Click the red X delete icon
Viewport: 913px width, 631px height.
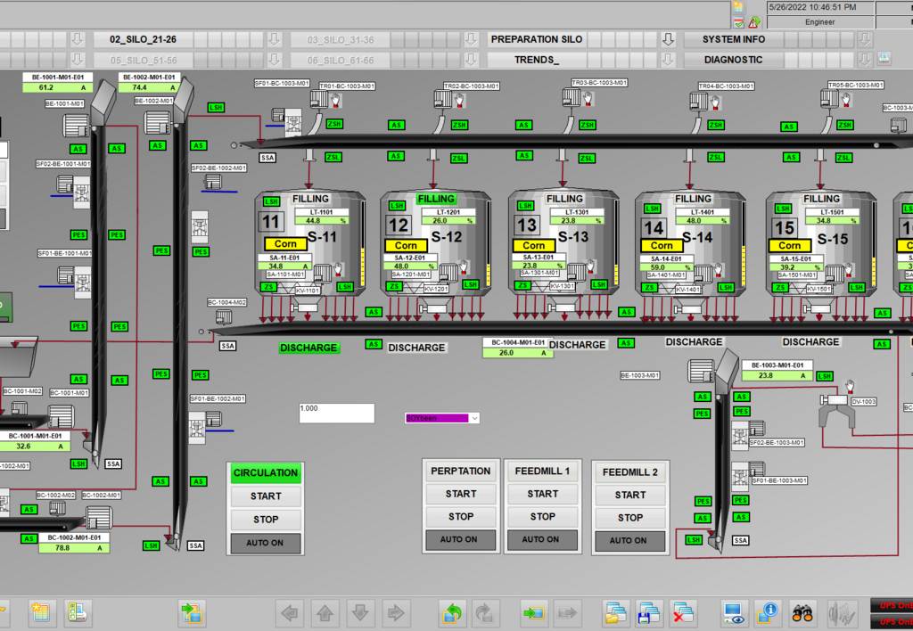coord(683,612)
